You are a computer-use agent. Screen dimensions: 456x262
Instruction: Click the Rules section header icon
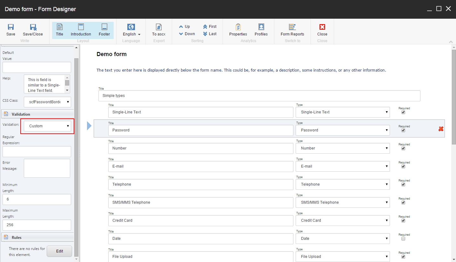(x=6, y=237)
